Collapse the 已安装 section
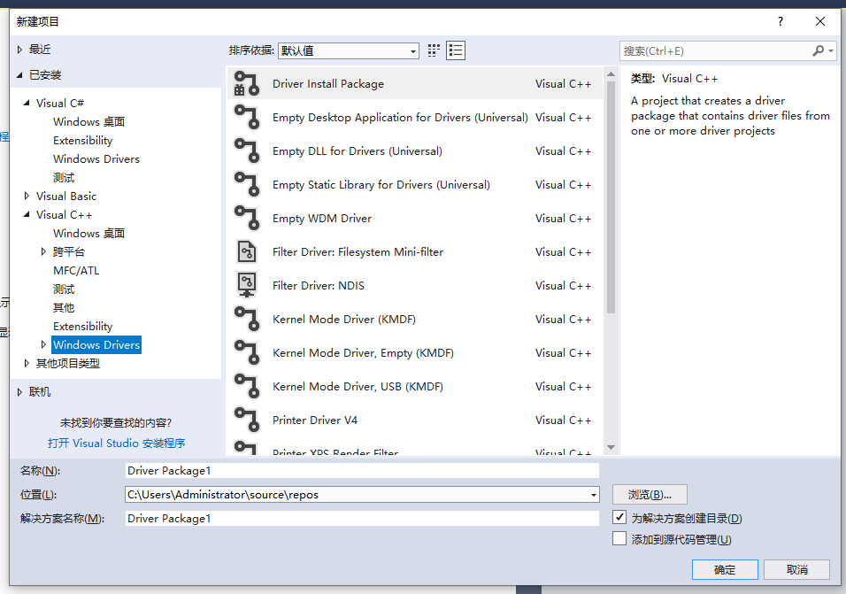 click(19, 75)
